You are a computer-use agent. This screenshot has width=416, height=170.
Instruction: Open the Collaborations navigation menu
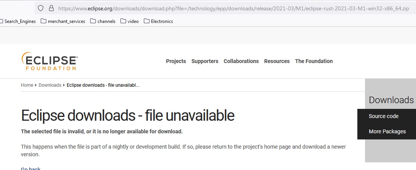tap(241, 61)
